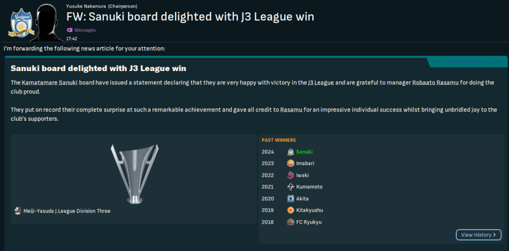Click the Messages category label

pyautogui.click(x=85, y=30)
